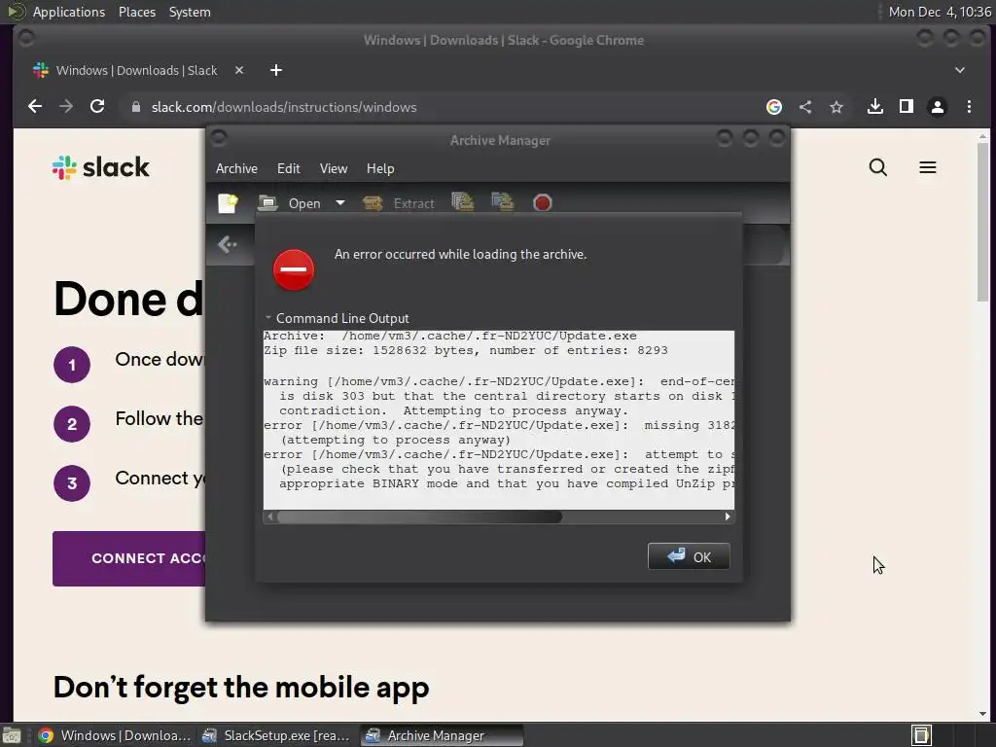This screenshot has height=747, width=996.
Task: Open Chrome profile icon
Action: pyautogui.click(x=938, y=107)
